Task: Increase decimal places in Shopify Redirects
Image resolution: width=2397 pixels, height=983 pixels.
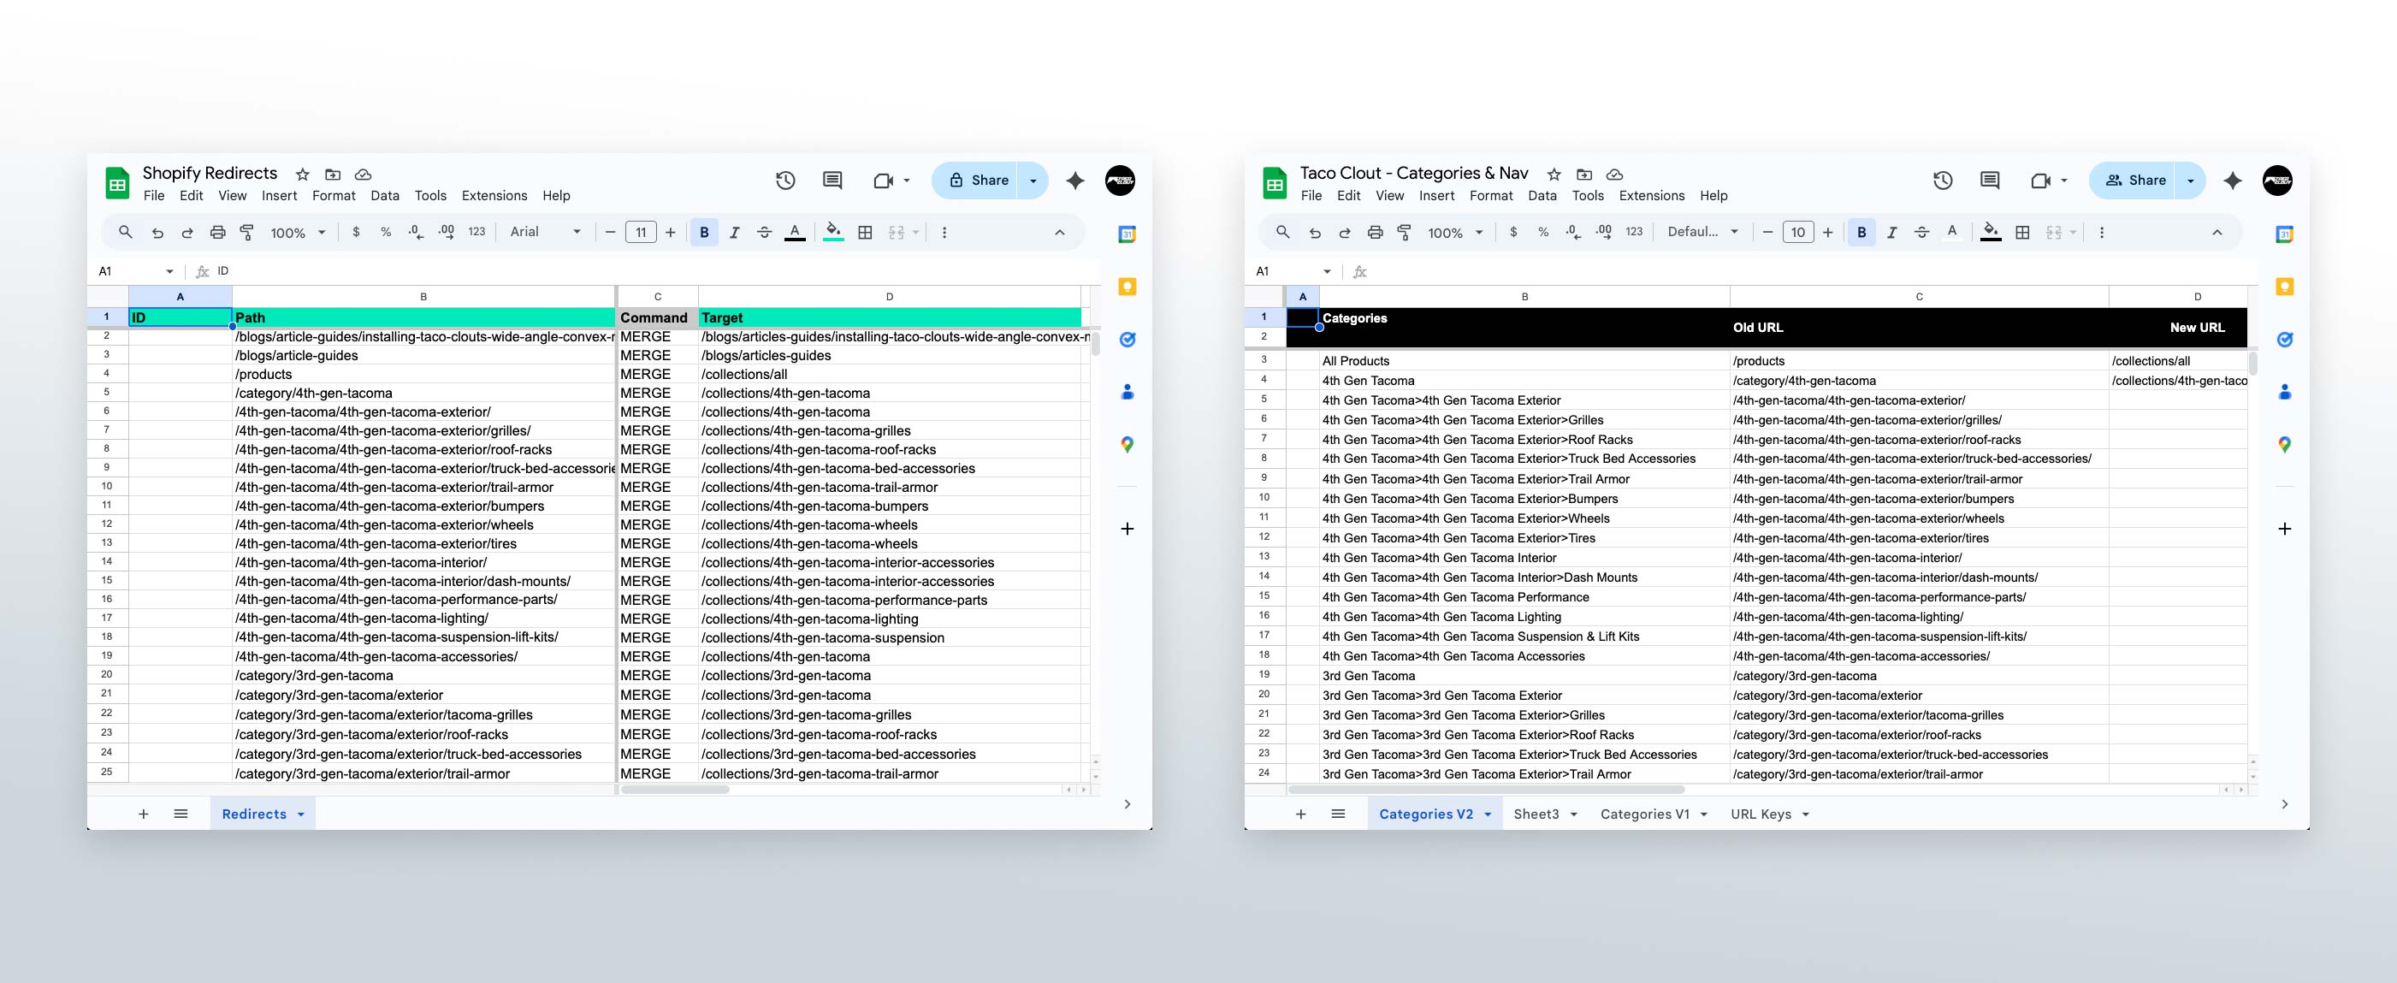Action: coord(447,233)
